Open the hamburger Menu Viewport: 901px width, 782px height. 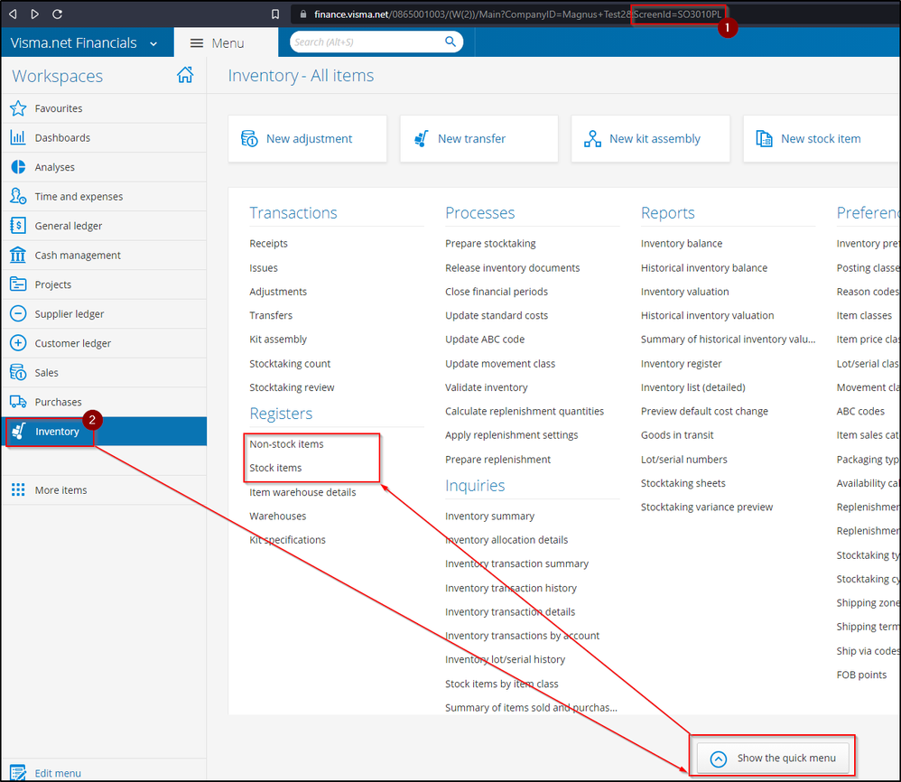click(217, 43)
